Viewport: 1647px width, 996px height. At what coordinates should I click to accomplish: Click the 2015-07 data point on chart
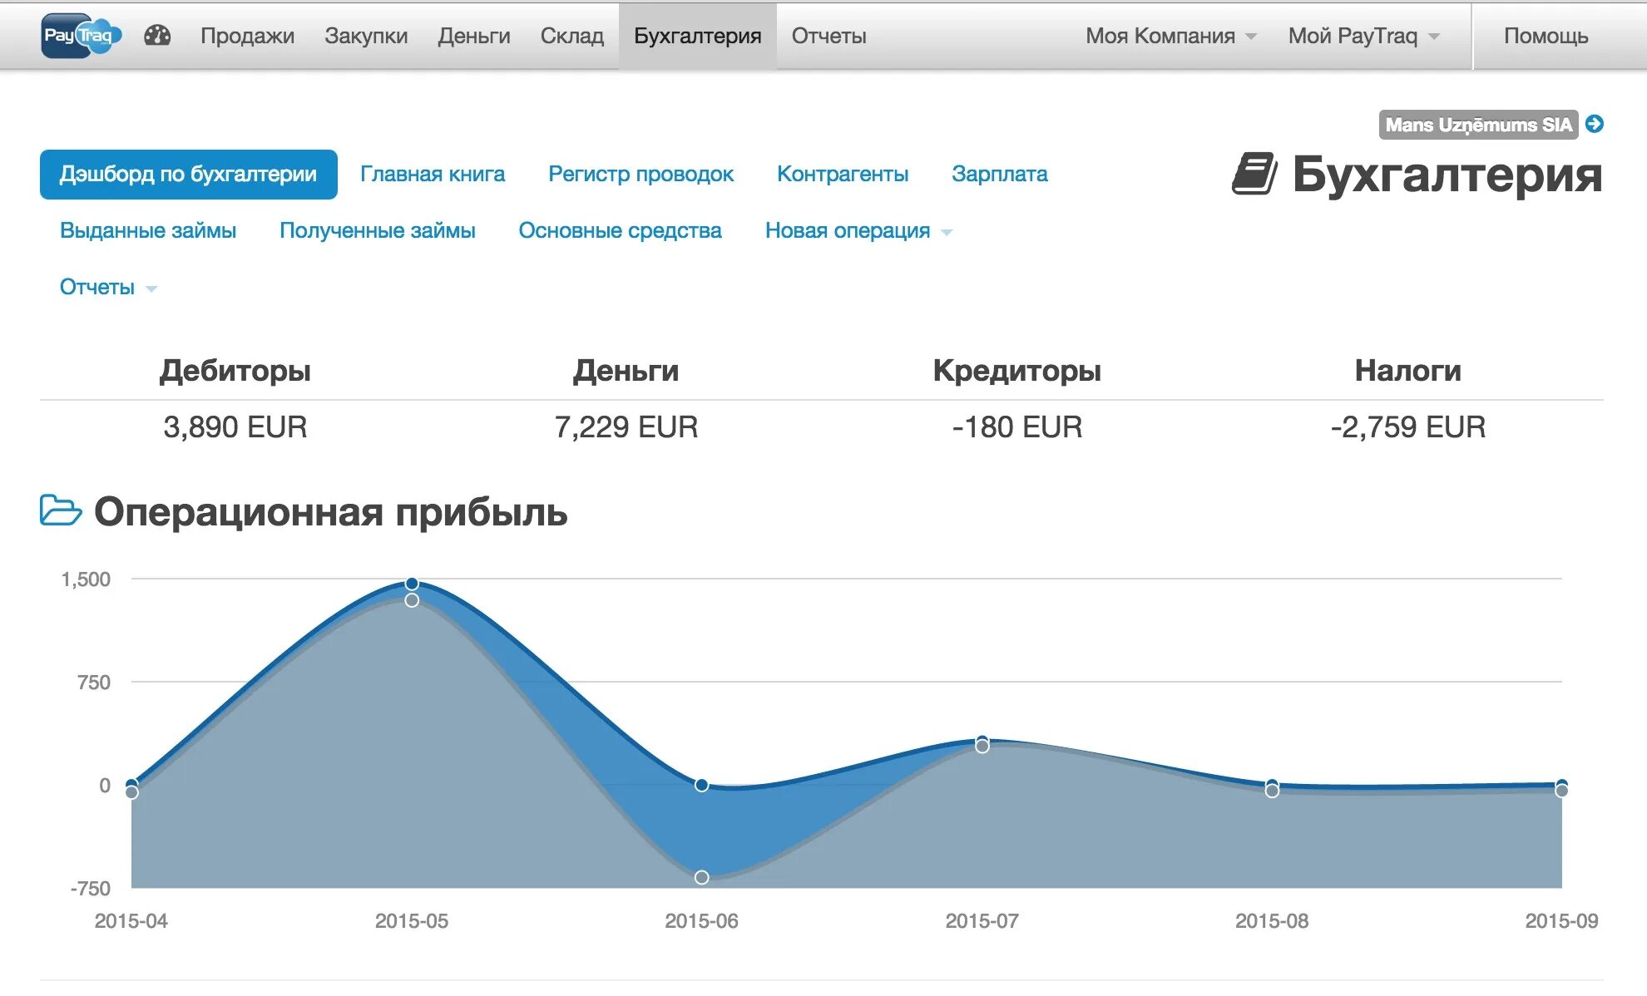[x=982, y=742]
